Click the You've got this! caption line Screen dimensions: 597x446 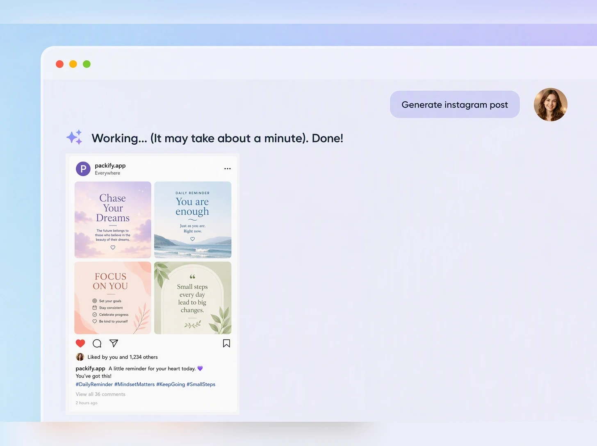[x=93, y=376]
